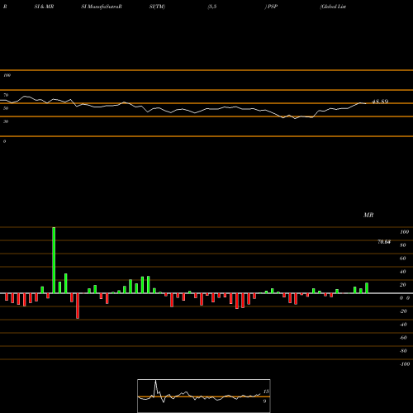Click the '-100' axis label of MR panel

(405, 364)
